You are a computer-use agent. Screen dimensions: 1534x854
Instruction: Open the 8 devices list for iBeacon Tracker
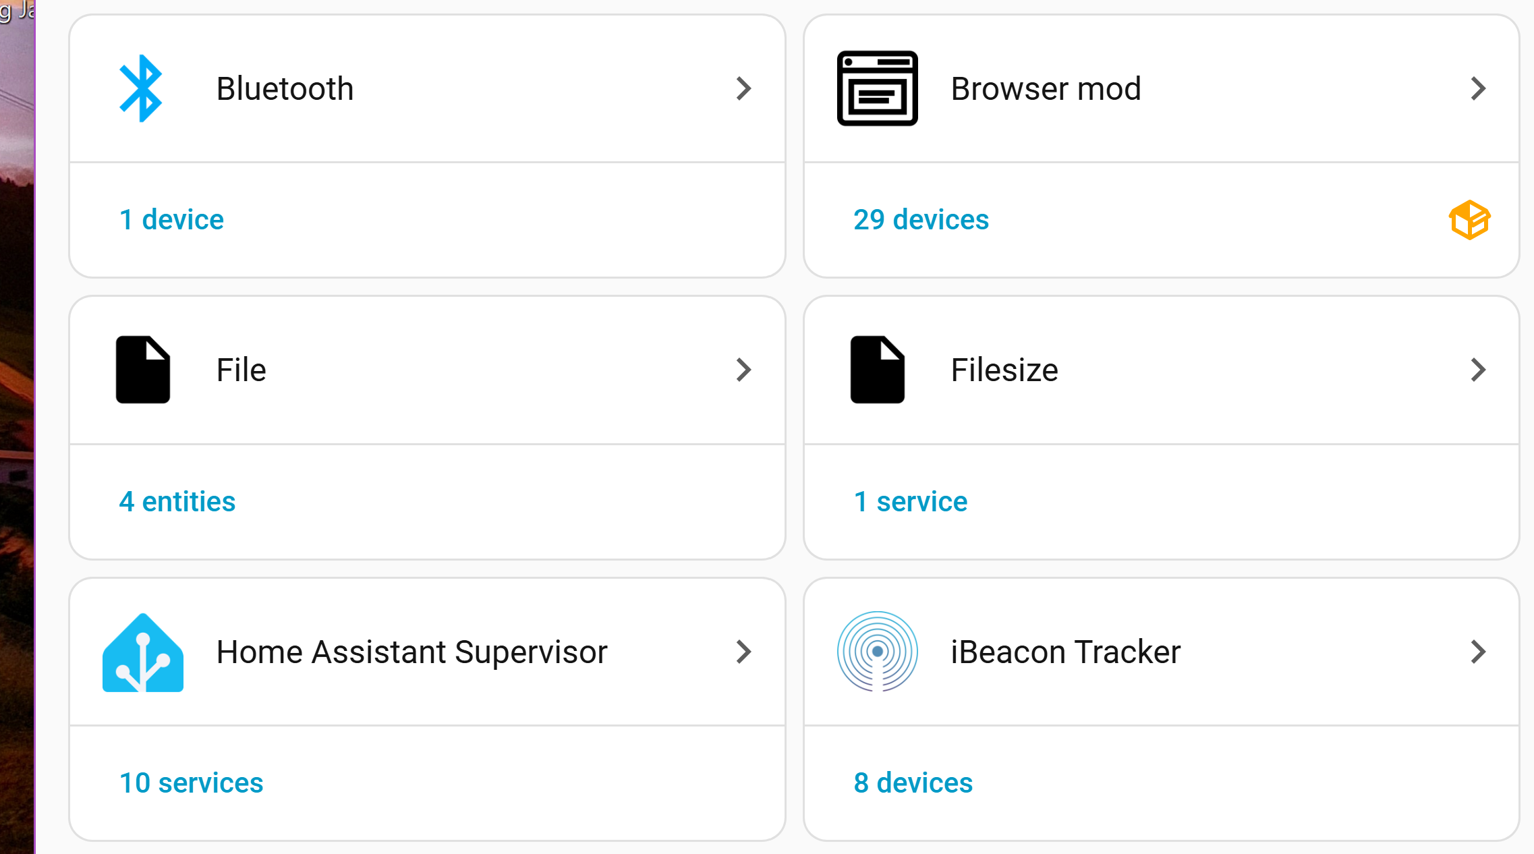913,782
